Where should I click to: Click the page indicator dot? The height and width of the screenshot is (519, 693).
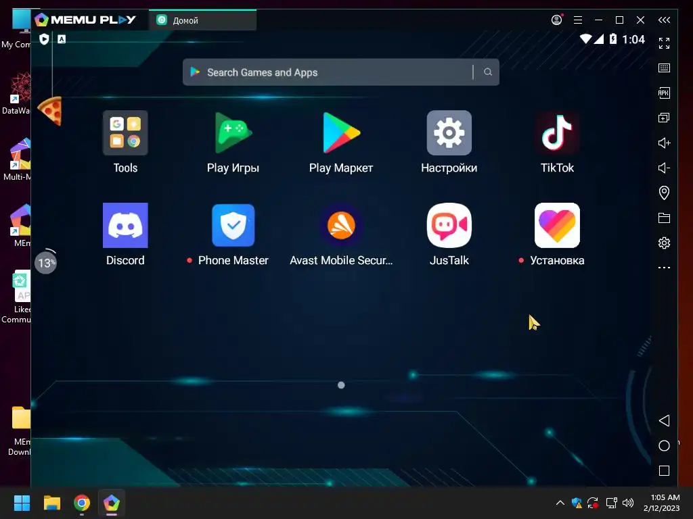click(341, 385)
